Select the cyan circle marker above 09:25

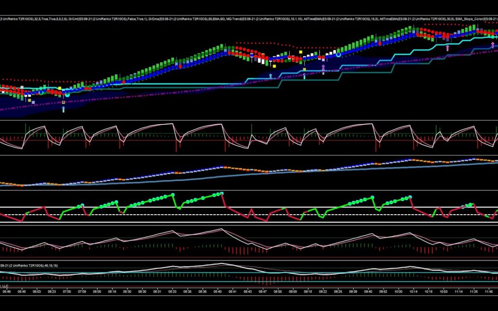(338, 55)
